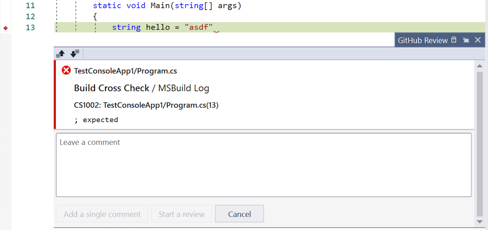Click in the Leave a comment box
Image resolution: width=488 pixels, height=230 pixels.
pos(263,165)
